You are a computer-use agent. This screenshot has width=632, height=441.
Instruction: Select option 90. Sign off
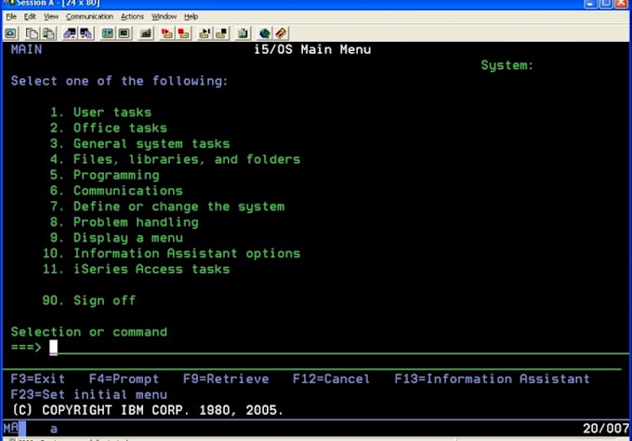[88, 301]
